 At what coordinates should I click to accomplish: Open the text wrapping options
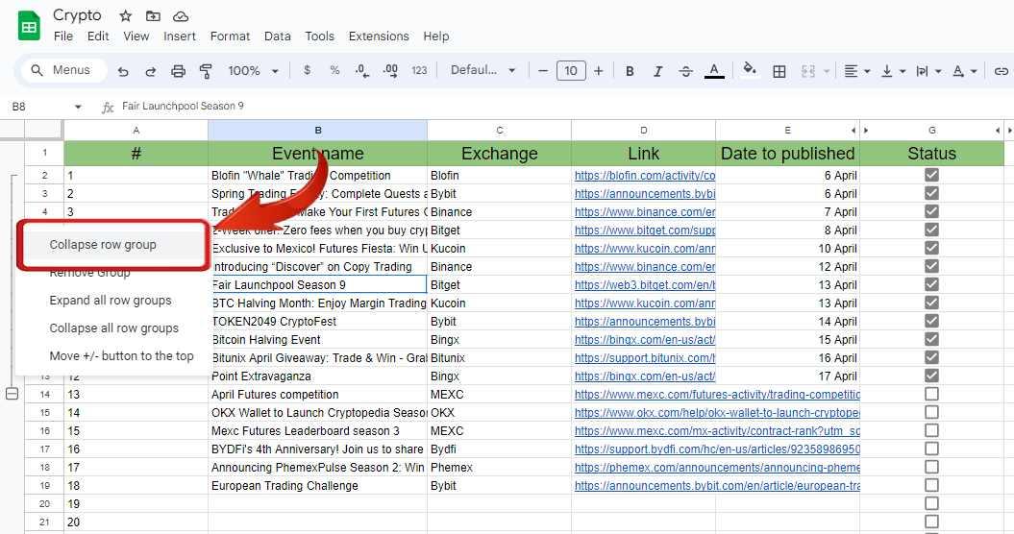click(x=928, y=71)
